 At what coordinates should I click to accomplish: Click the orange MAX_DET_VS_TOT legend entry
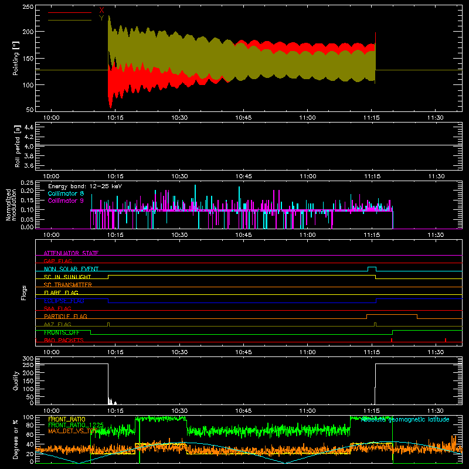tap(73, 431)
